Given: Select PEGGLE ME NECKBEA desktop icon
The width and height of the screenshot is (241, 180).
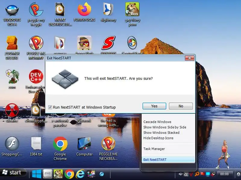Looking at the screenshot, I should pyautogui.click(x=108, y=148).
